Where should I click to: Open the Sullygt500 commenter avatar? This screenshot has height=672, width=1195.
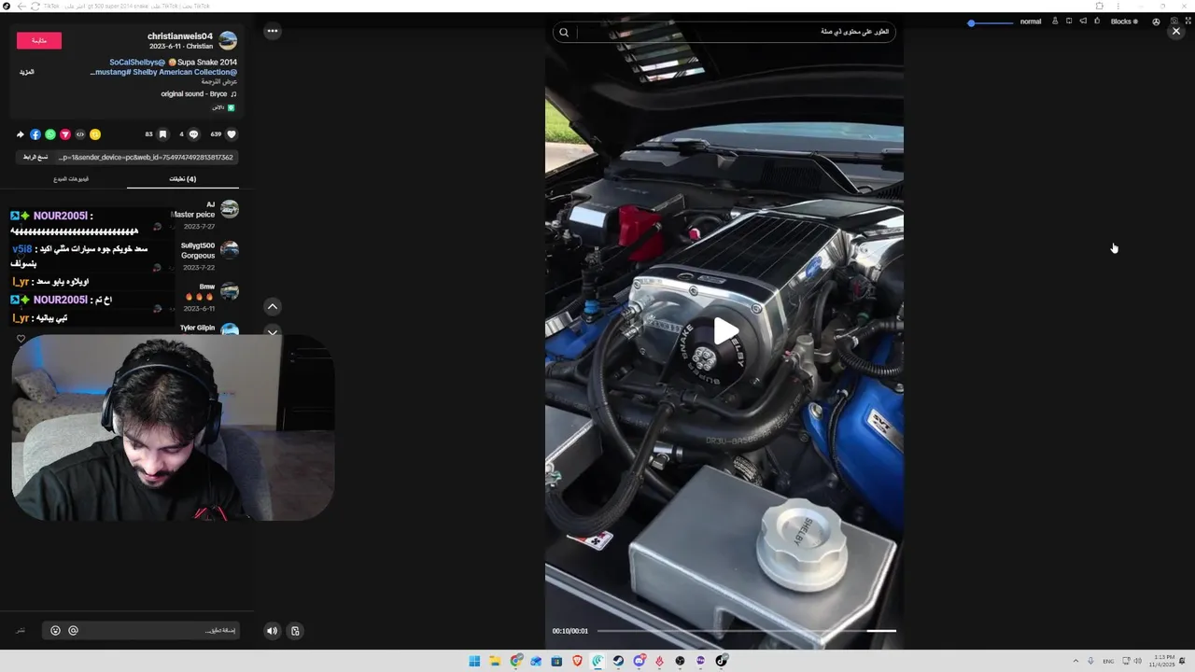pyautogui.click(x=229, y=250)
